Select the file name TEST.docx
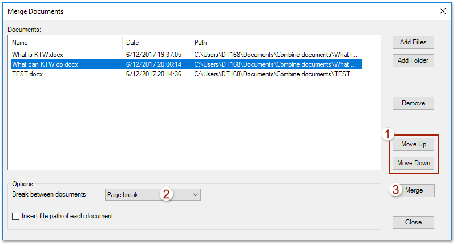457x245 pixels. pos(27,74)
